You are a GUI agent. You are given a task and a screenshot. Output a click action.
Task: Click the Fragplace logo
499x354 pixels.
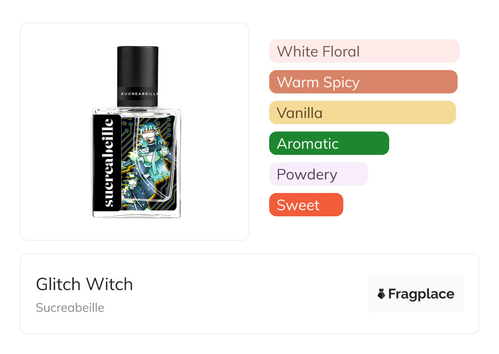(416, 294)
